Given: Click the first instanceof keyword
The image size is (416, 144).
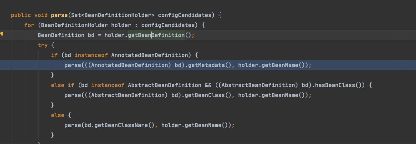Looking at the screenshot, I should pyautogui.click(x=91, y=55).
